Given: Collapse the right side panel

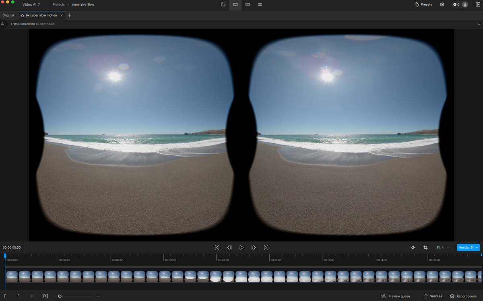Looking at the screenshot, I should coord(478,4).
